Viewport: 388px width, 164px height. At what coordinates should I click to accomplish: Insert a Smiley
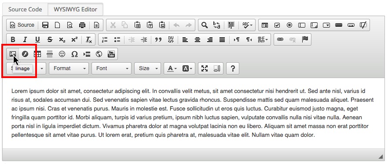tap(62, 54)
